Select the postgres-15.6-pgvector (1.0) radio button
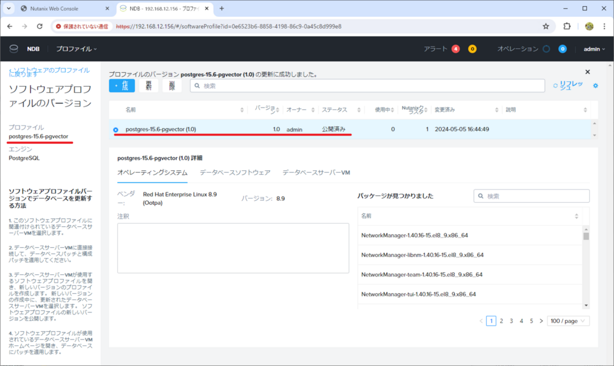Image resolution: width=614 pixels, height=366 pixels. point(116,129)
